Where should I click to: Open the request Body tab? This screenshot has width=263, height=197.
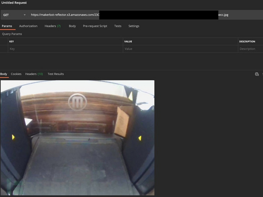(72, 26)
